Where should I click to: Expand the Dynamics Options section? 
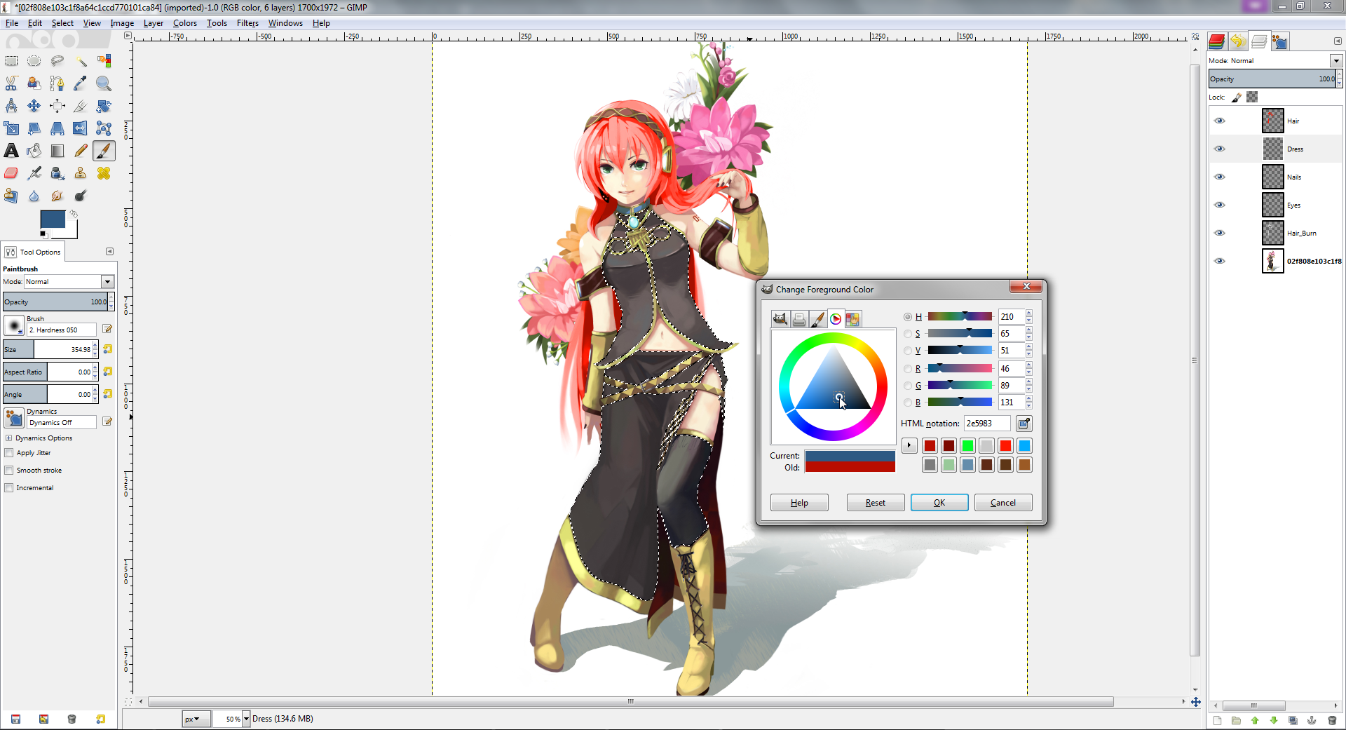click(x=9, y=438)
